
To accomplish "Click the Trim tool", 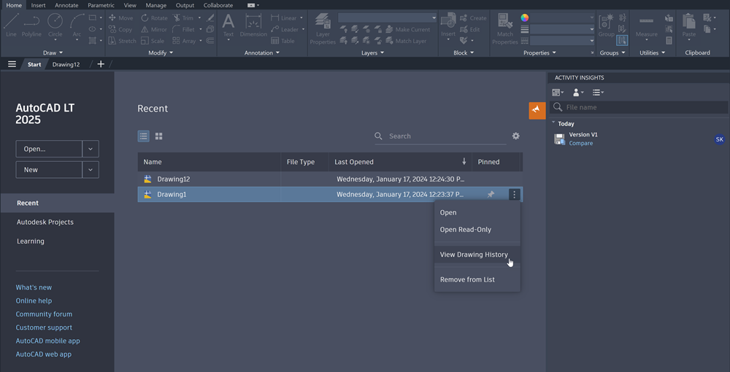I will [183, 18].
